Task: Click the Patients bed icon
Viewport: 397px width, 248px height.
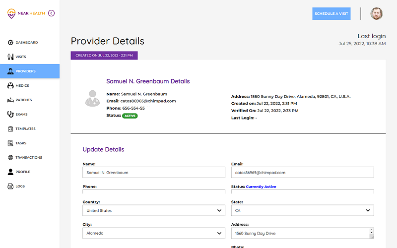Action: [10, 100]
